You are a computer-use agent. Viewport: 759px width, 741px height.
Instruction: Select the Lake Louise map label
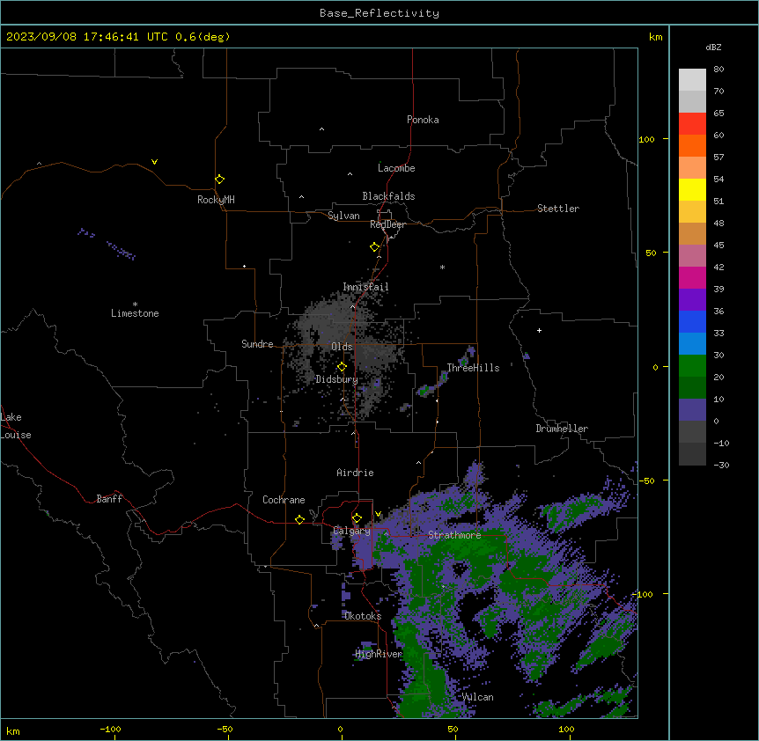(x=16, y=426)
